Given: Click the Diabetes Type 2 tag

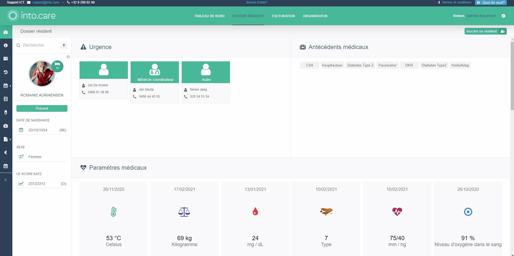Looking at the screenshot, I should click(360, 65).
